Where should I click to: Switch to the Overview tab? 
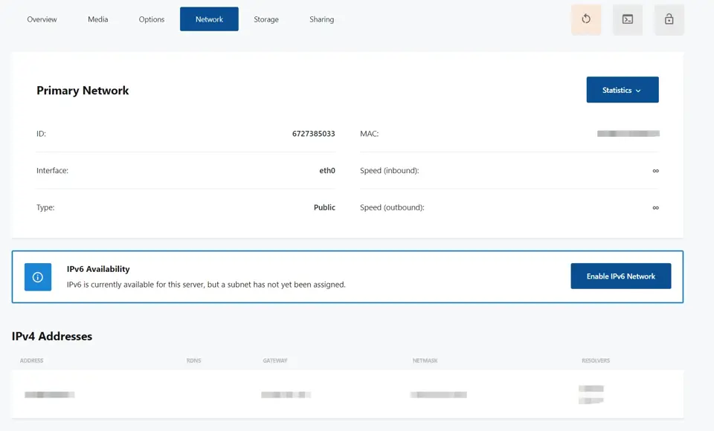(x=42, y=19)
